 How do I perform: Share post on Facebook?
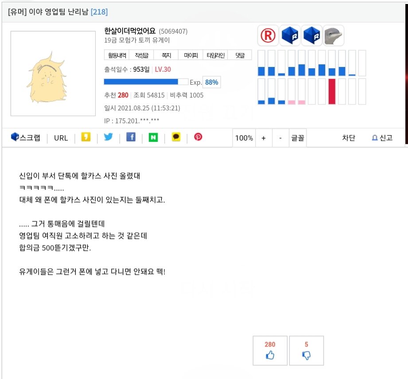coord(131,137)
